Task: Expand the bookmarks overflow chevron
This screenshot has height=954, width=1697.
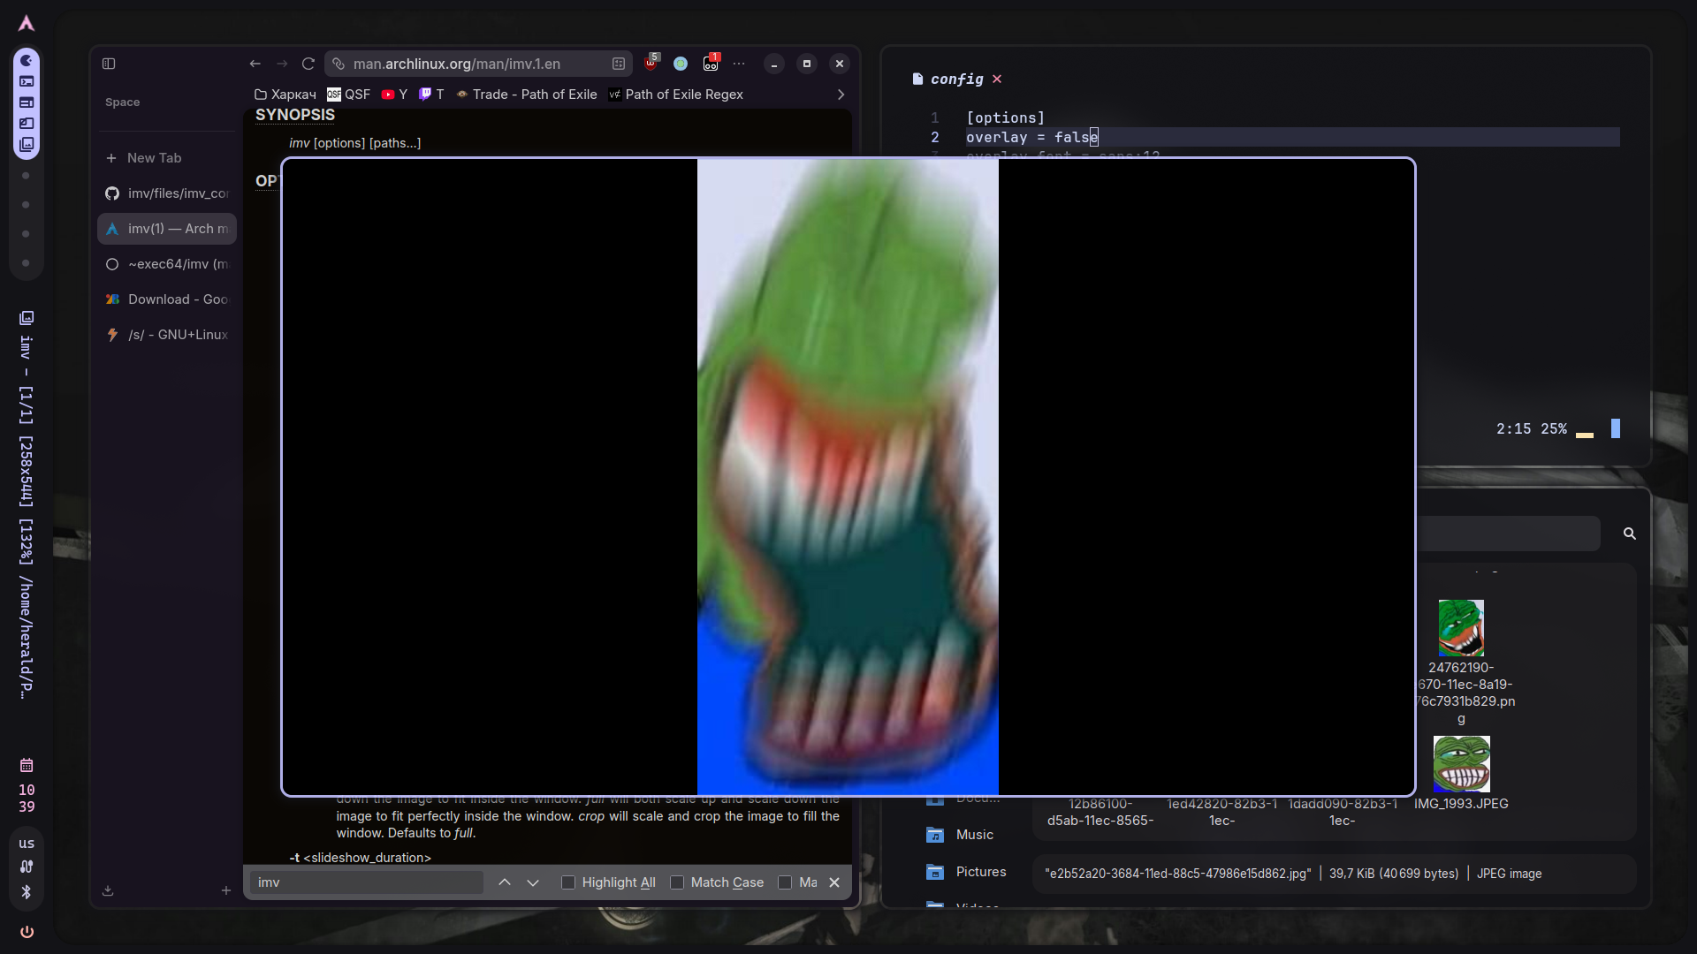Action: 841,95
